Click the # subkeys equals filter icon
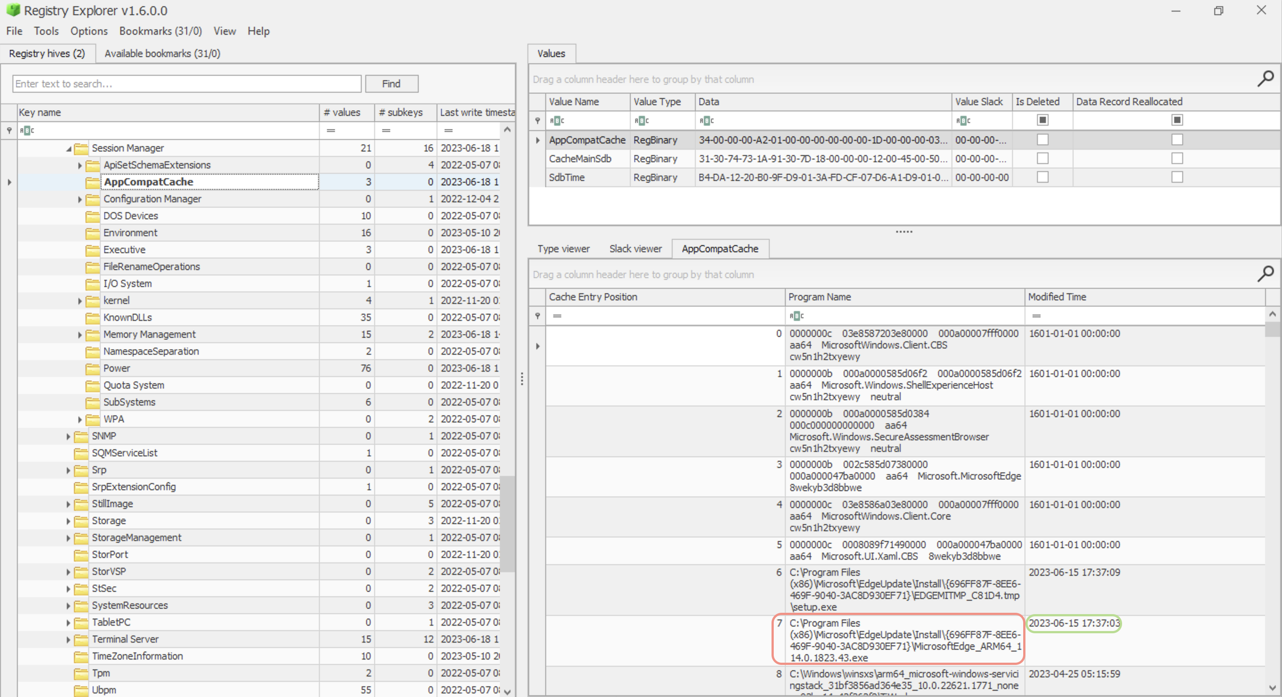1282x697 pixels. coord(386,131)
